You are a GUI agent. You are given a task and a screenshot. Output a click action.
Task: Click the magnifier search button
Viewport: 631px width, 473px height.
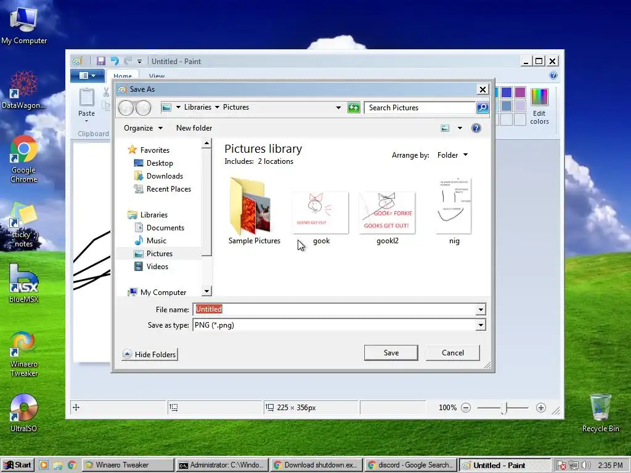[x=482, y=107]
